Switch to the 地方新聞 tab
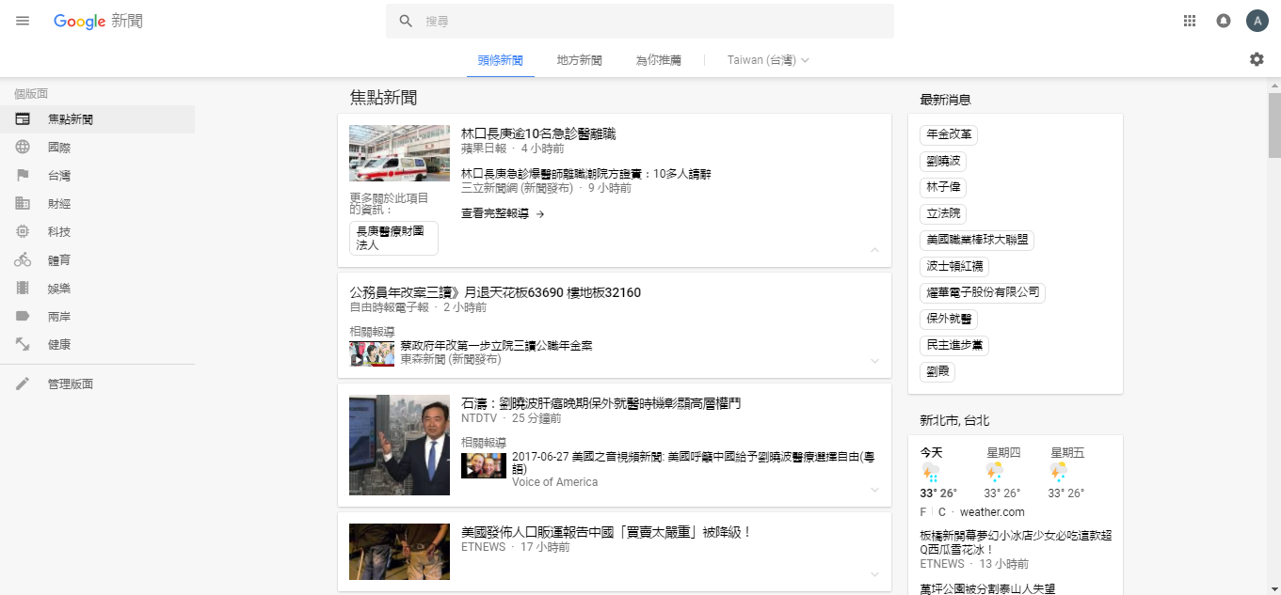Image resolution: width=1281 pixels, height=595 pixels. (x=579, y=60)
